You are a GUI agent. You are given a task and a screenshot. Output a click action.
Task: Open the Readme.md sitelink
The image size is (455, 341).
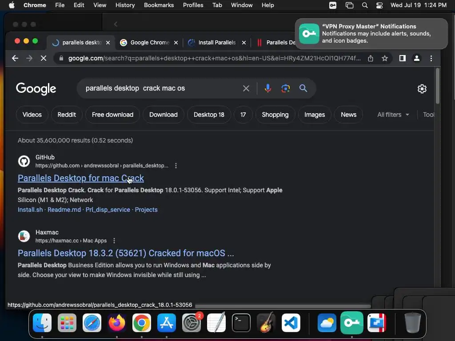point(64,210)
